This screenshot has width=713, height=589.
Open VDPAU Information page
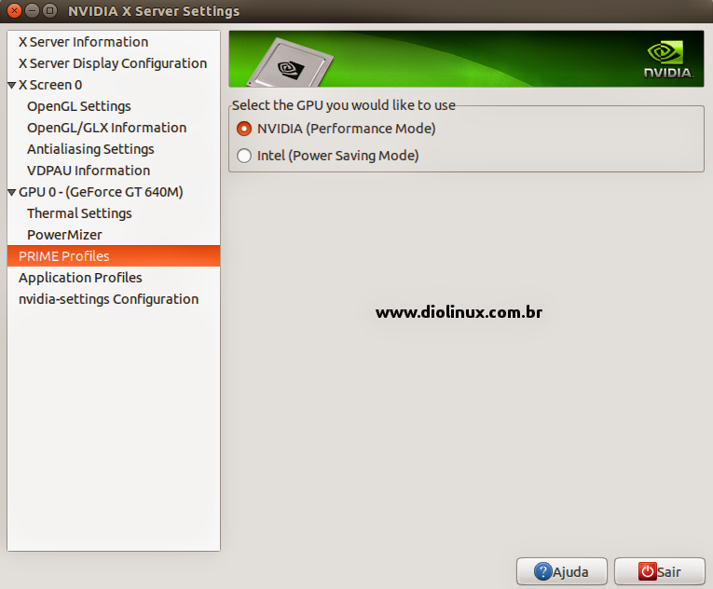coord(89,171)
